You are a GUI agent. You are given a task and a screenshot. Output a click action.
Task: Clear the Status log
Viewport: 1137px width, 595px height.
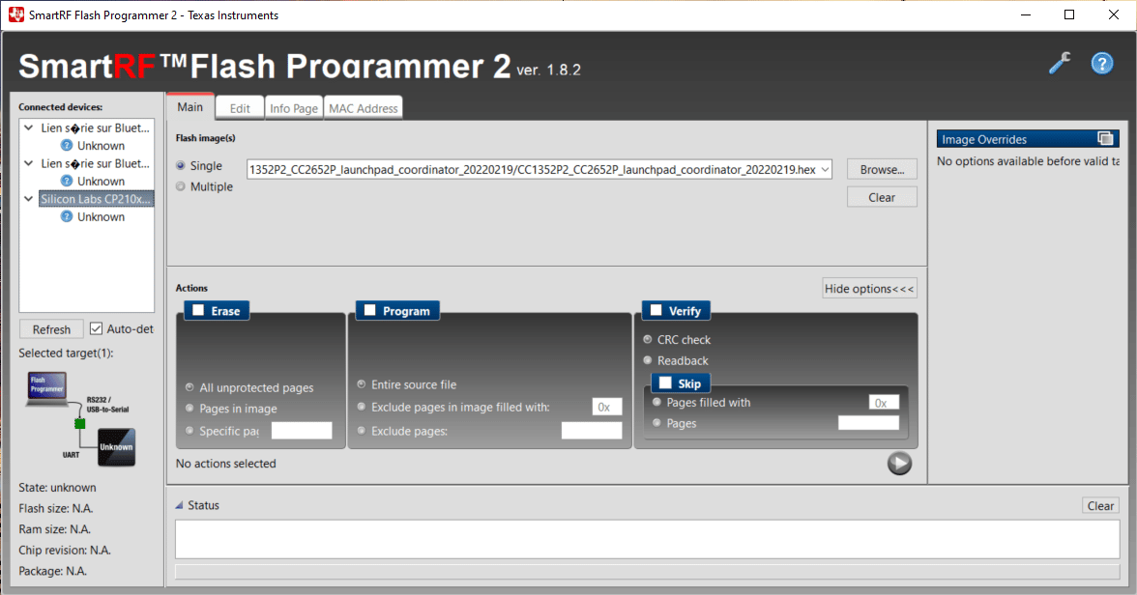1100,506
